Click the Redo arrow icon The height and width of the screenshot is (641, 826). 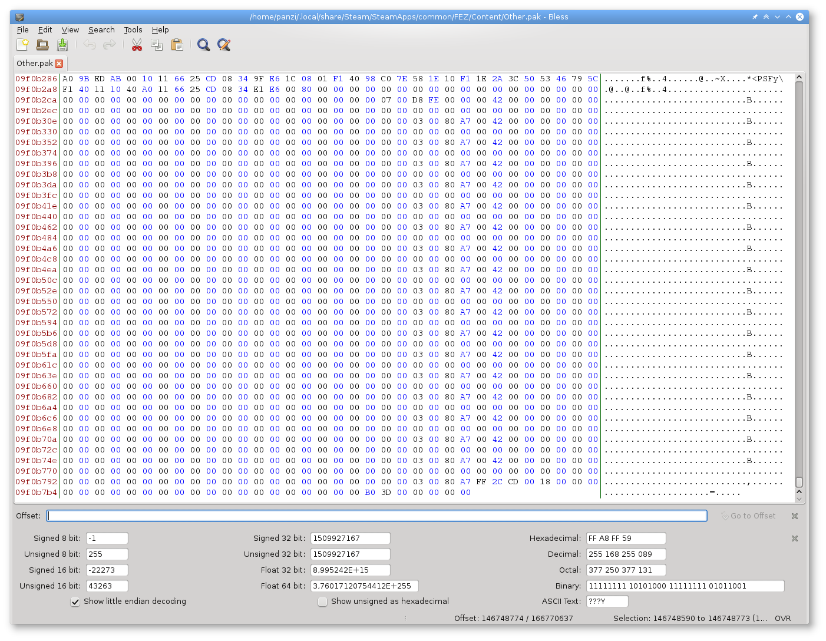pyautogui.click(x=110, y=44)
